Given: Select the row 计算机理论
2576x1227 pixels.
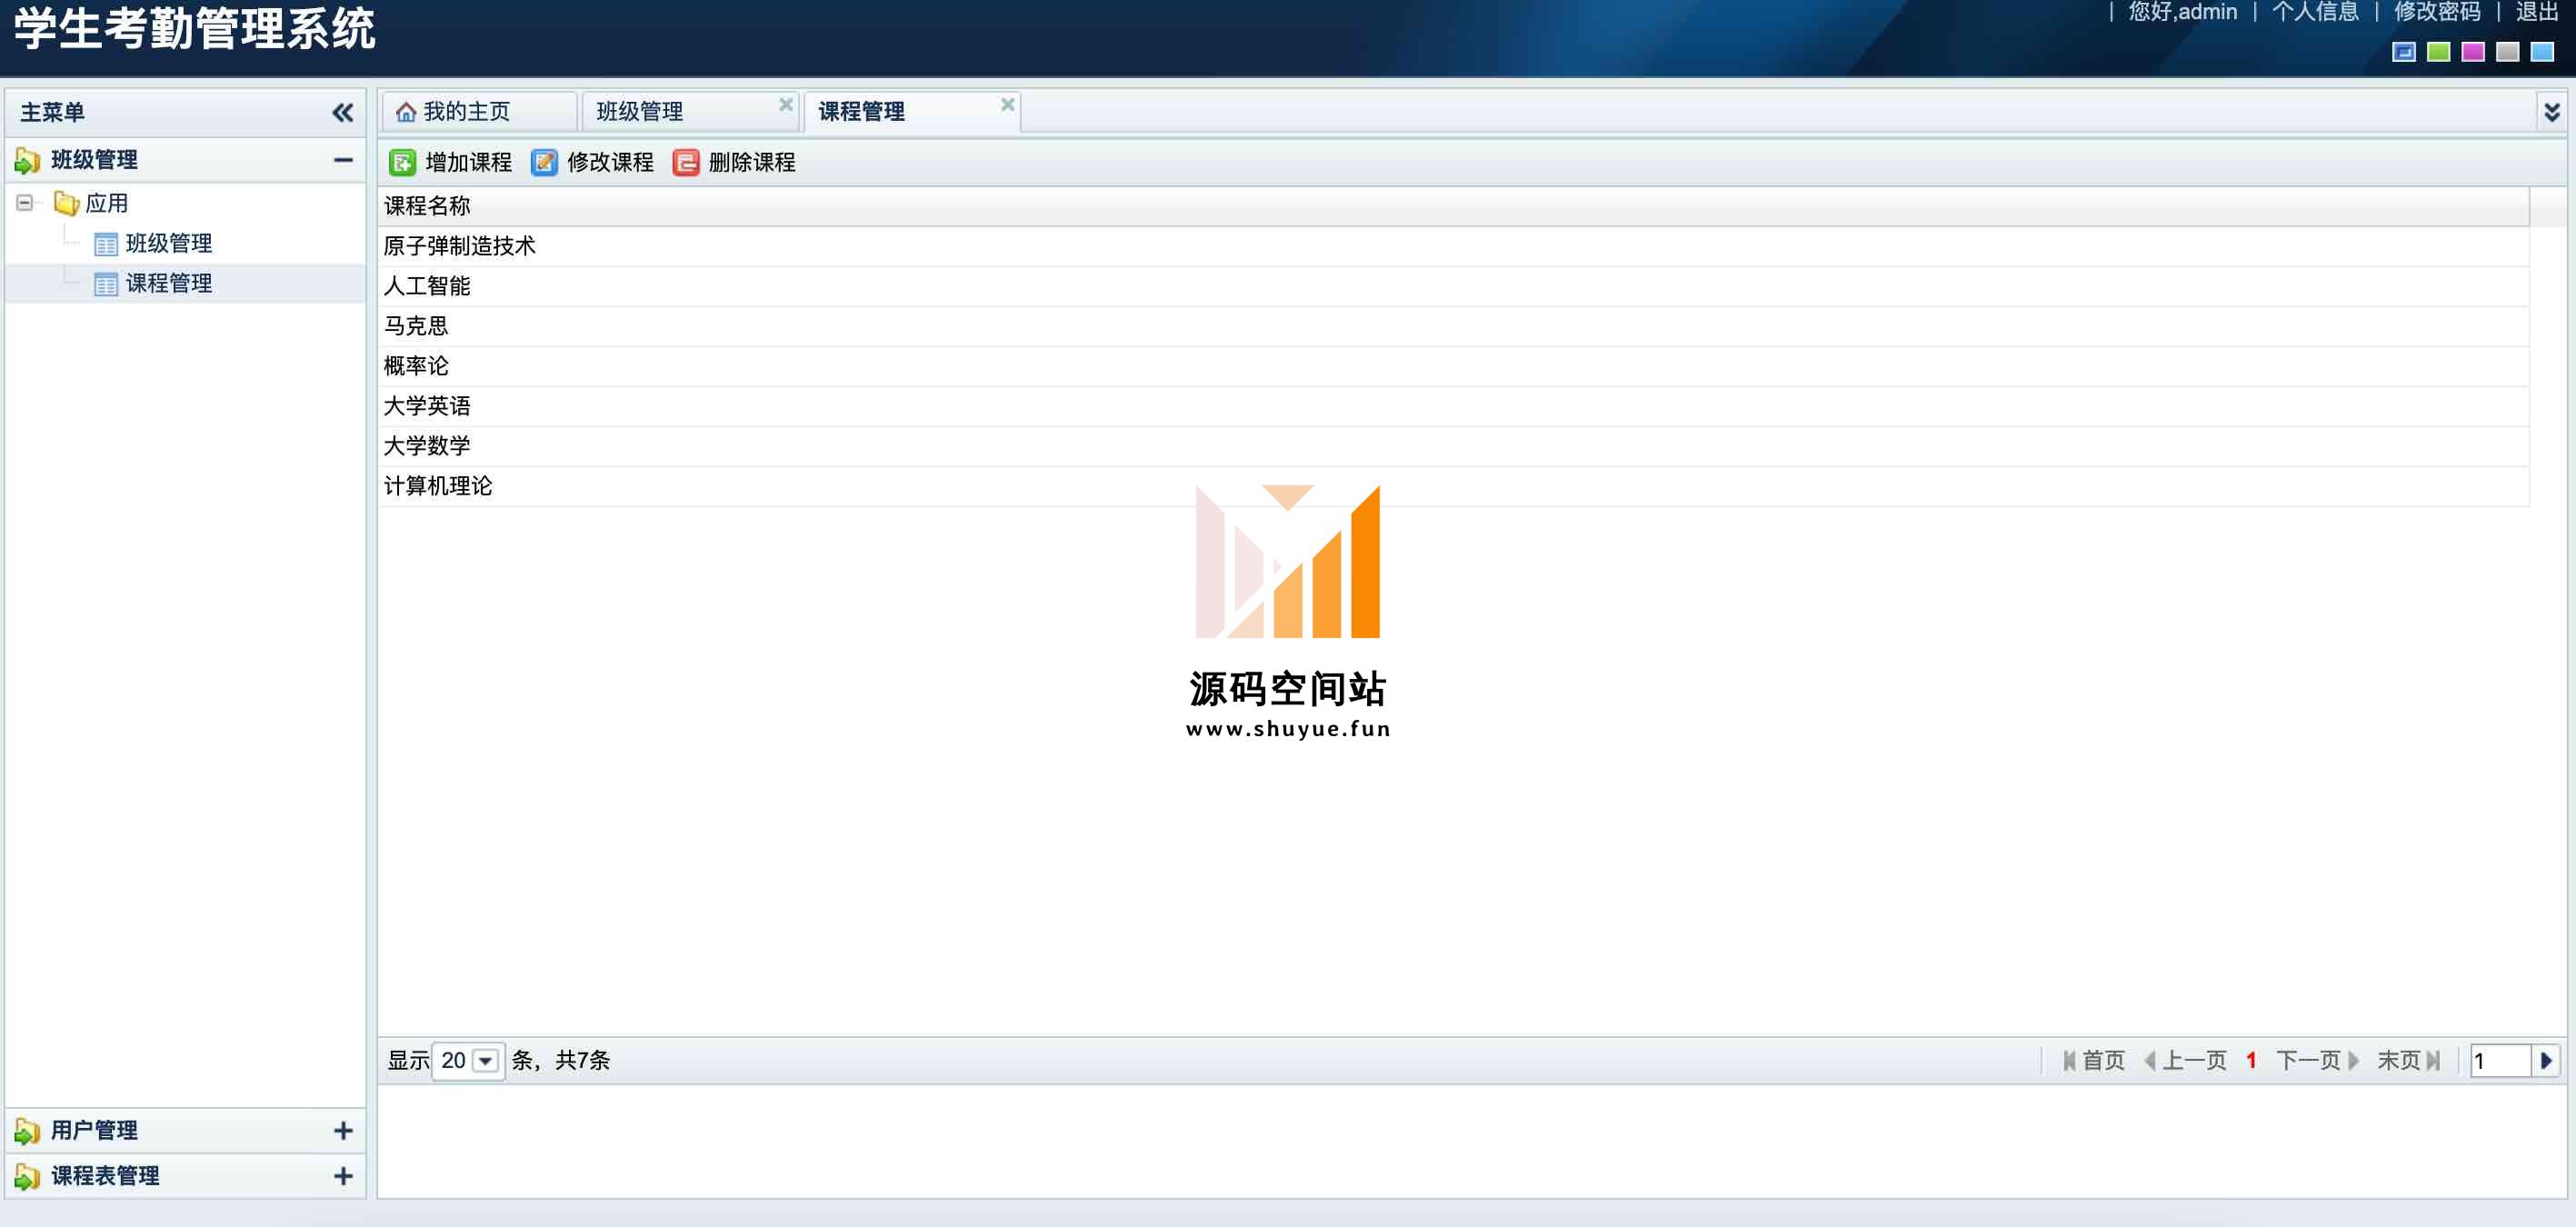Looking at the screenshot, I should 1453,486.
